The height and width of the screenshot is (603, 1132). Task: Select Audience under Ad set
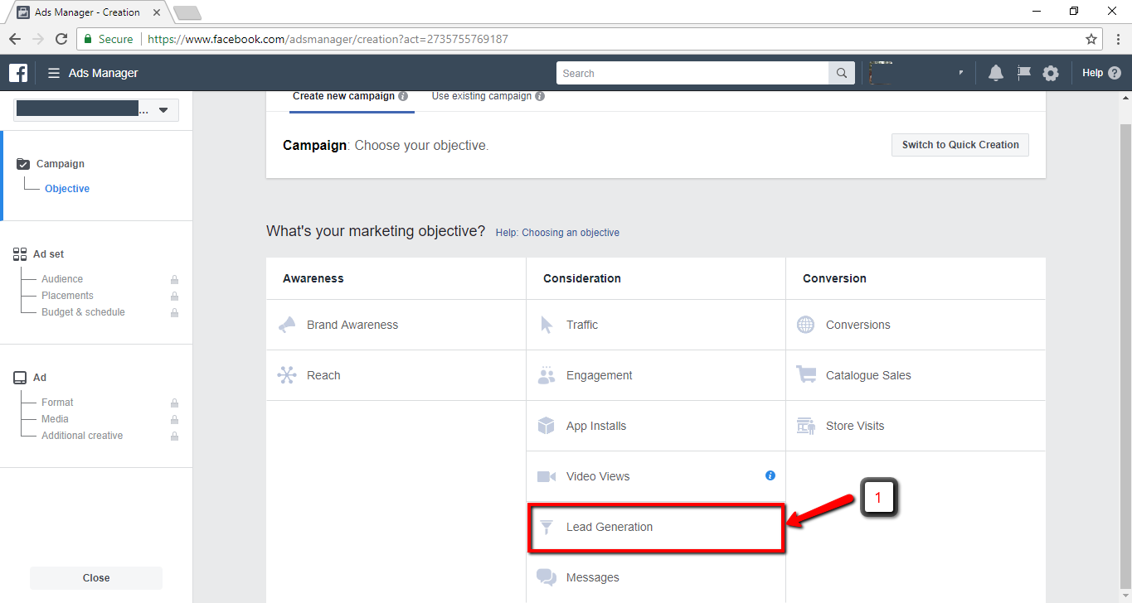pyautogui.click(x=62, y=279)
